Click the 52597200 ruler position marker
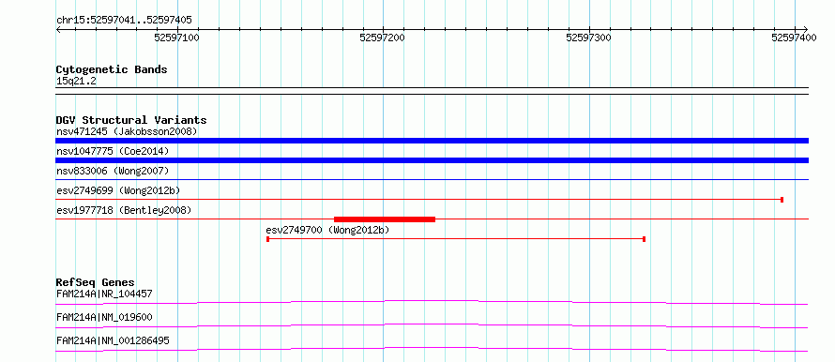 click(383, 38)
